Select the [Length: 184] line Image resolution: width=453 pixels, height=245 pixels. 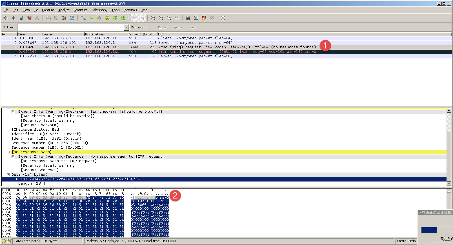(x=31, y=183)
